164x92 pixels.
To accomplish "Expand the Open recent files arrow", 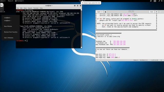I will point(102,12).
